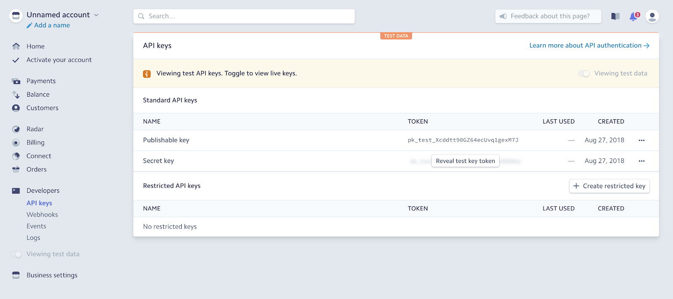Expand the Unnamed account dropdown
This screenshot has width=673, height=299.
[x=96, y=15]
